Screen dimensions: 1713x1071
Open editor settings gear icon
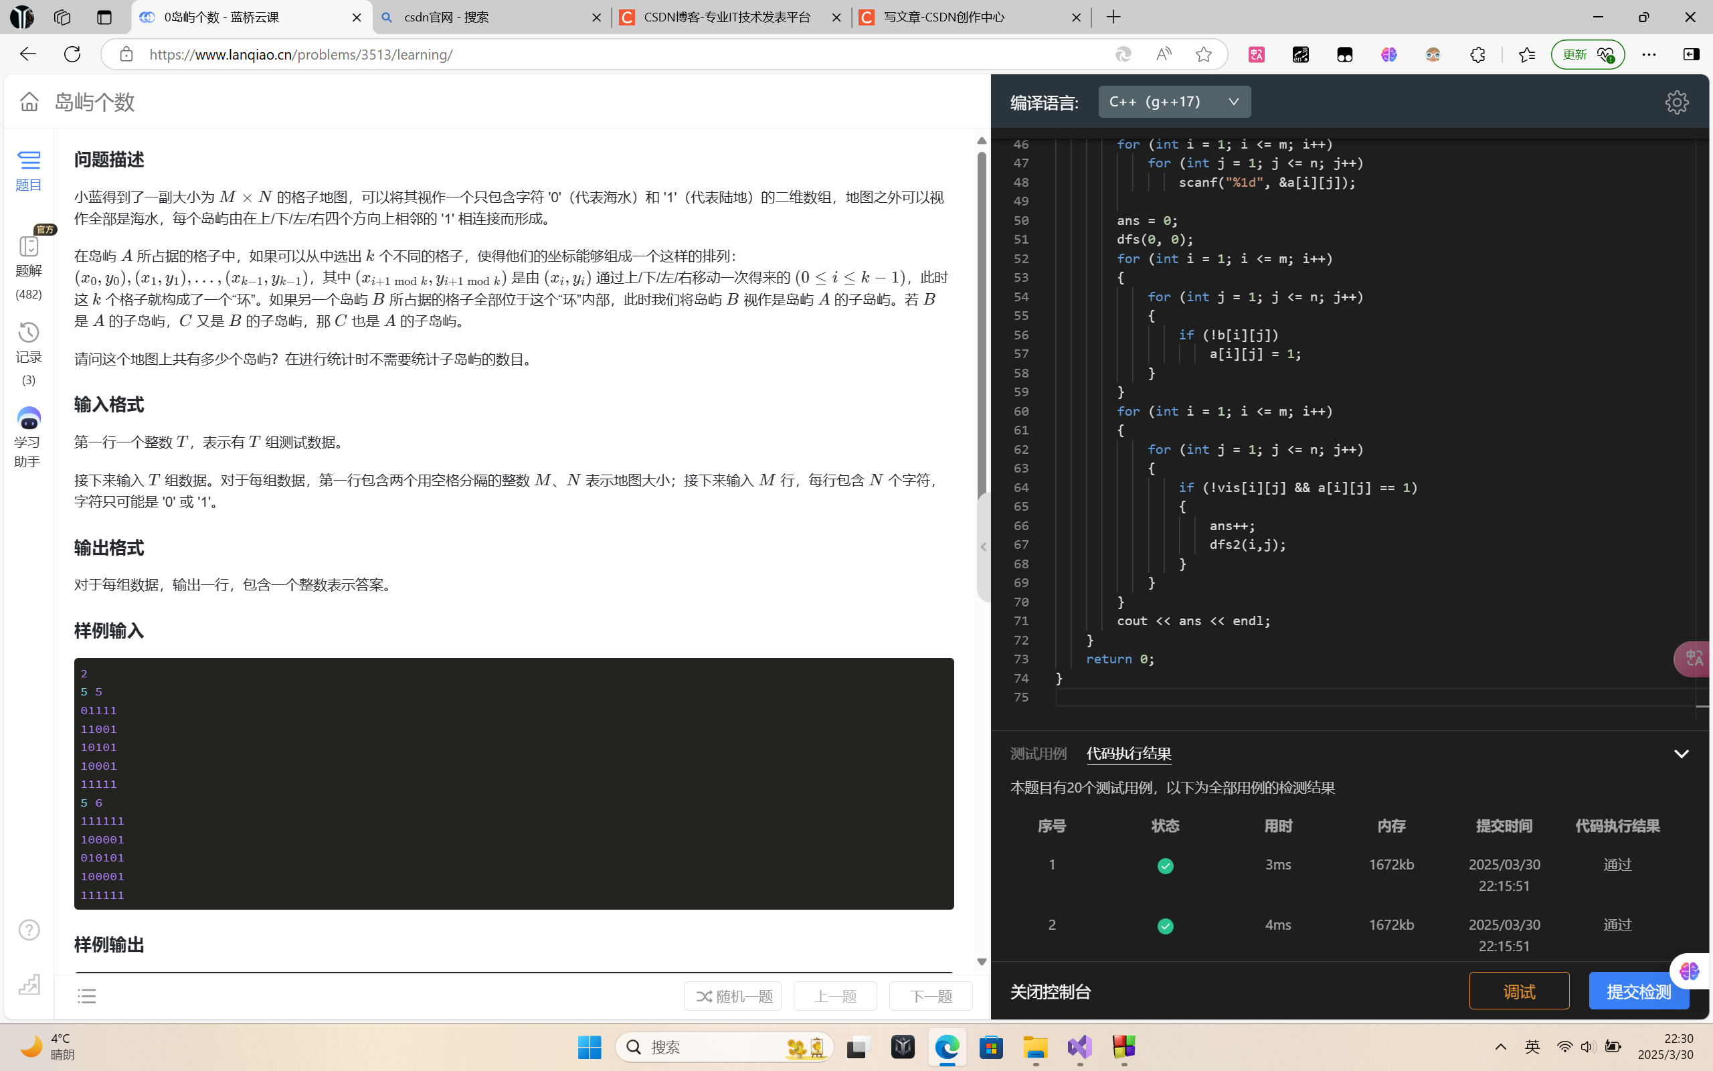click(1676, 102)
